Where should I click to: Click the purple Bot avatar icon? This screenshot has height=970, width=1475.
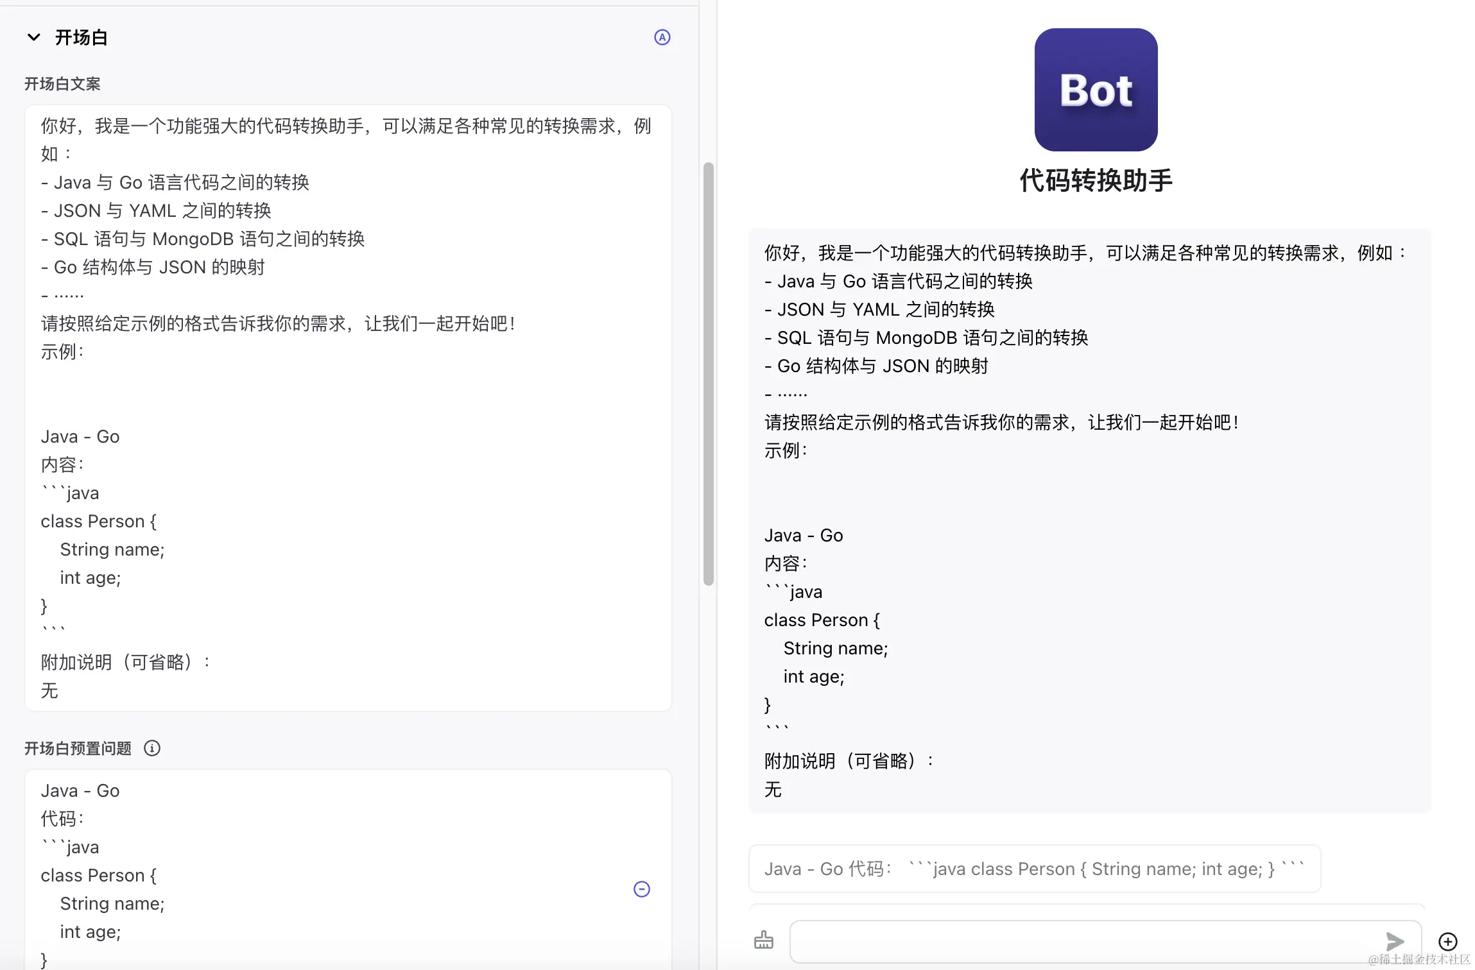[1096, 90]
